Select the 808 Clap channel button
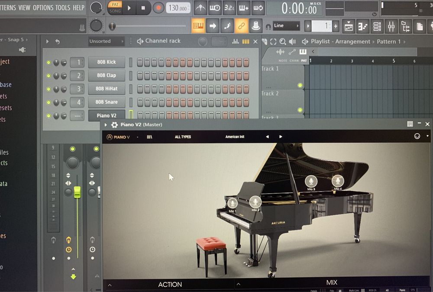This screenshot has width=433, height=292. pyautogui.click(x=107, y=75)
